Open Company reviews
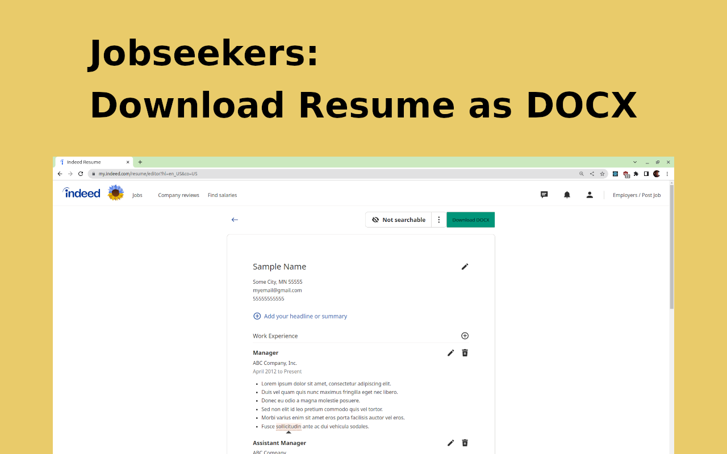Image resolution: width=727 pixels, height=454 pixels. [x=178, y=195]
